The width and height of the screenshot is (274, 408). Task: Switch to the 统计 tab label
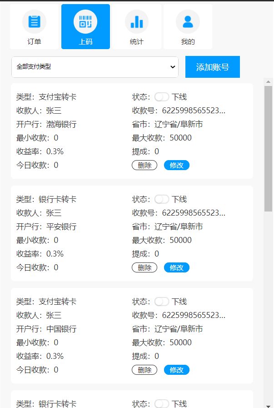(x=137, y=42)
